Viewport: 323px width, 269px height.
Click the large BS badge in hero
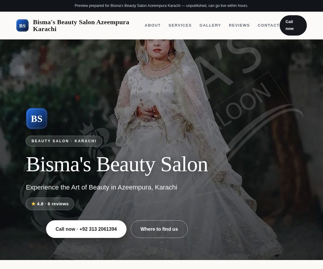pyautogui.click(x=37, y=119)
